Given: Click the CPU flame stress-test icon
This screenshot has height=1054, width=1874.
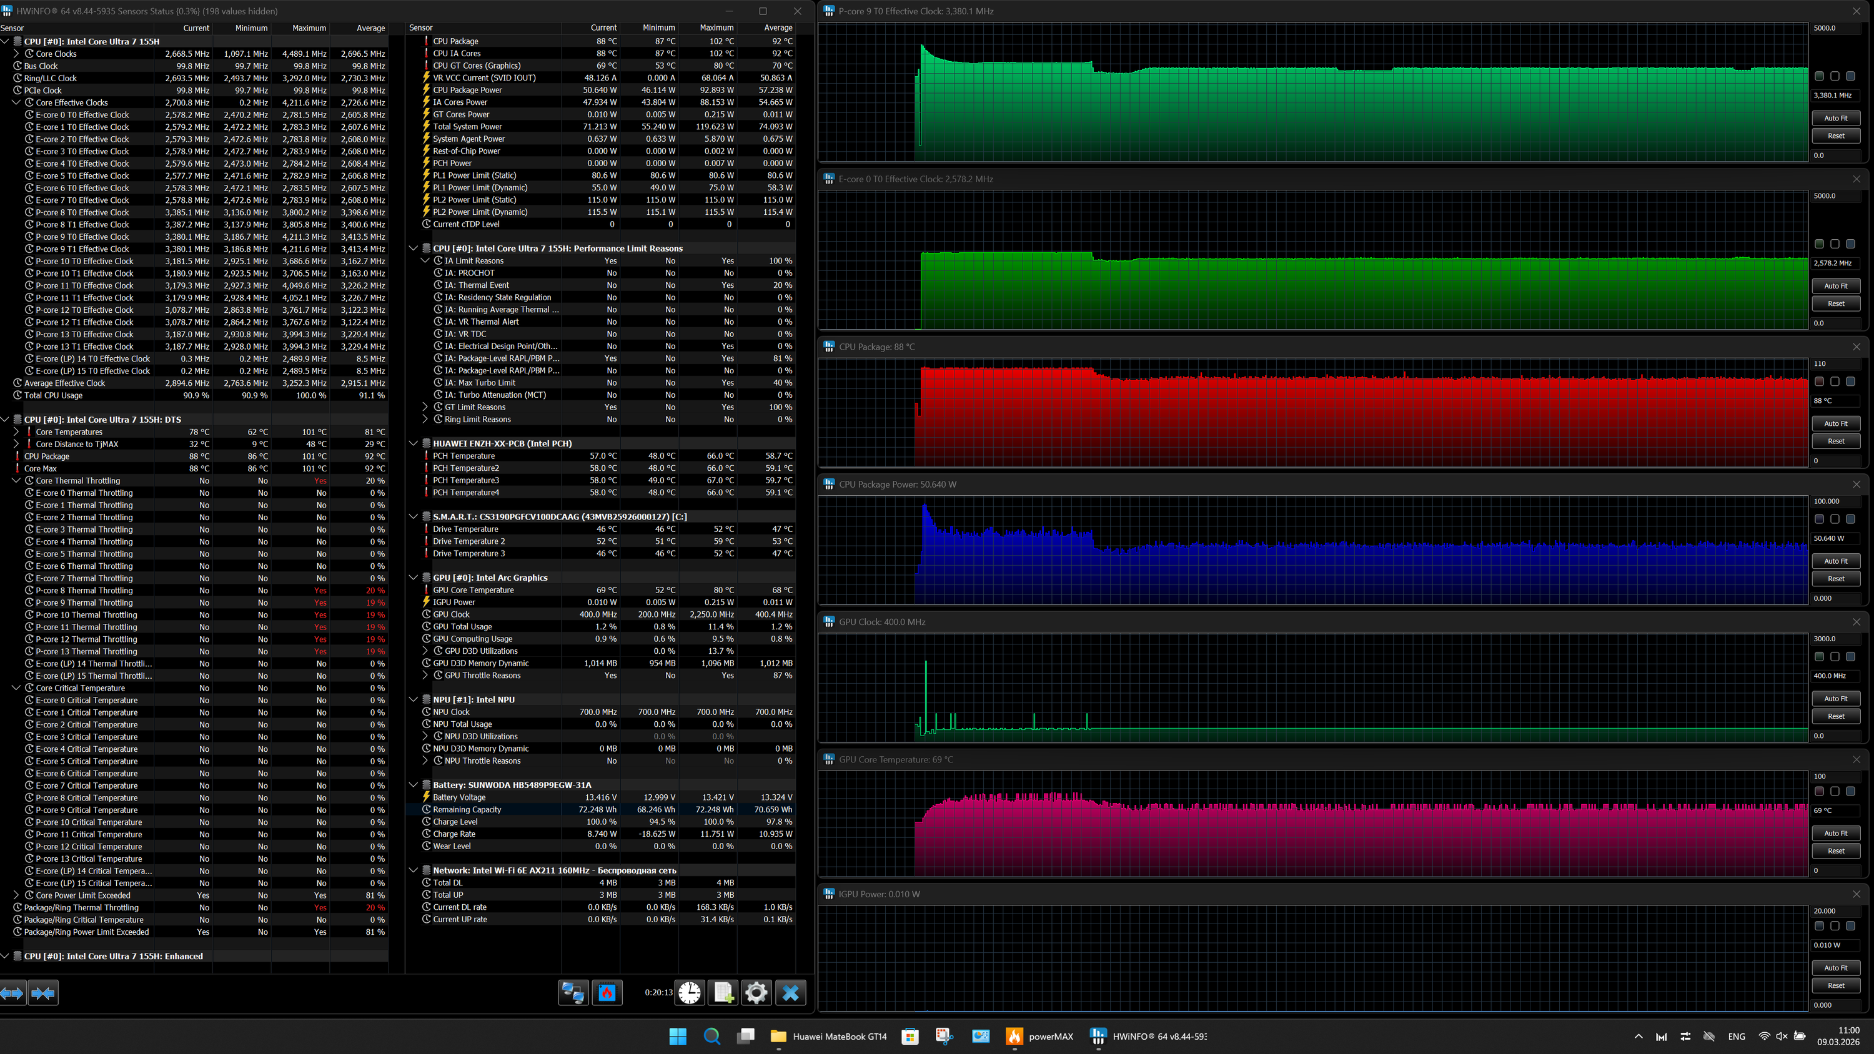Looking at the screenshot, I should click(x=607, y=992).
